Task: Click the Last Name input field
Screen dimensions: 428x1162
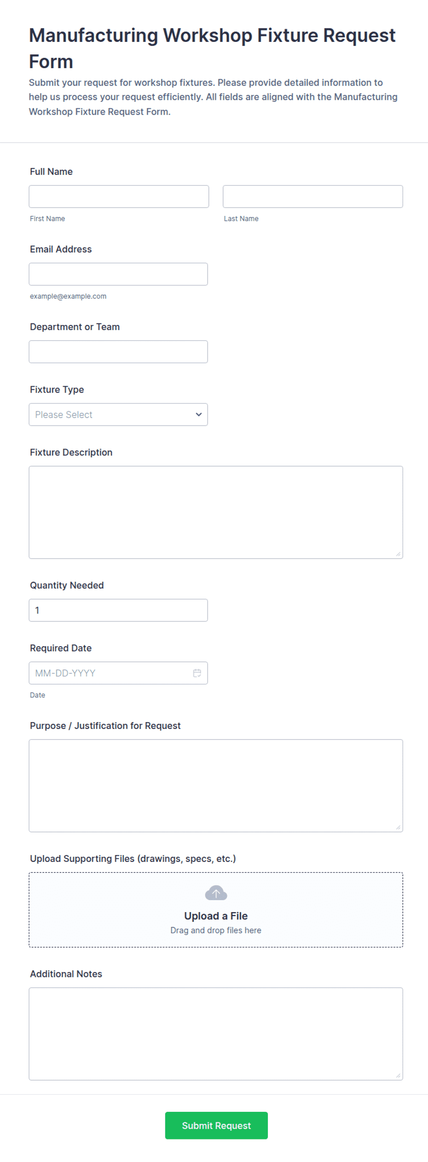Action: pos(313,197)
